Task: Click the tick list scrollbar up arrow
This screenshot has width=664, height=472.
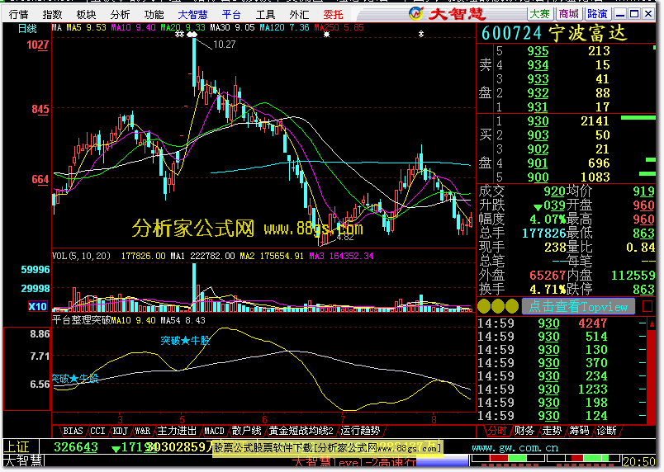Action: click(x=652, y=324)
